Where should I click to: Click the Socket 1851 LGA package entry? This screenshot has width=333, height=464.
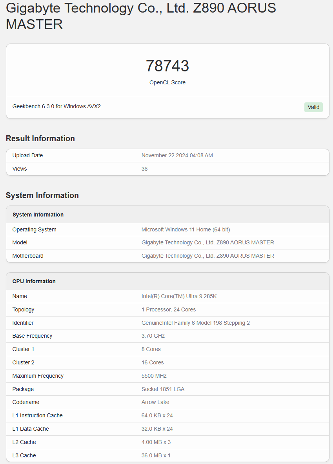[163, 389]
